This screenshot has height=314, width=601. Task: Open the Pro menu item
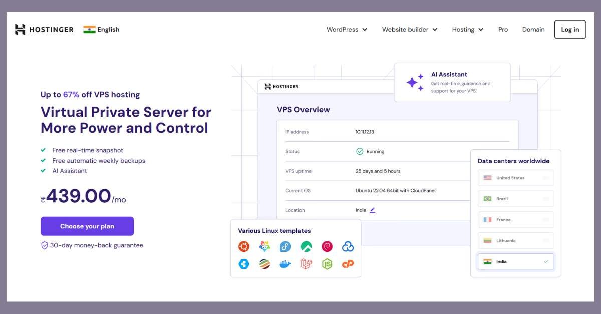pos(503,30)
